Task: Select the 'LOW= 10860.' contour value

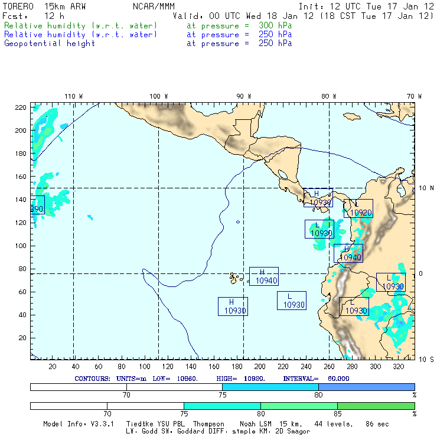Action: [175, 379]
